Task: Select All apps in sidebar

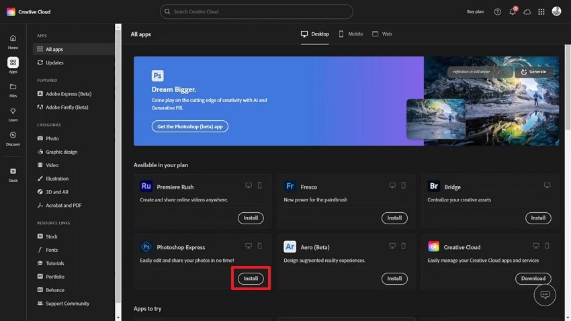Action: [x=74, y=49]
